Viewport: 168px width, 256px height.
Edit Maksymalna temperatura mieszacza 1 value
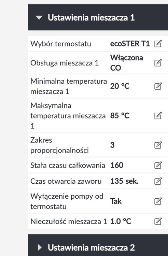point(158,116)
